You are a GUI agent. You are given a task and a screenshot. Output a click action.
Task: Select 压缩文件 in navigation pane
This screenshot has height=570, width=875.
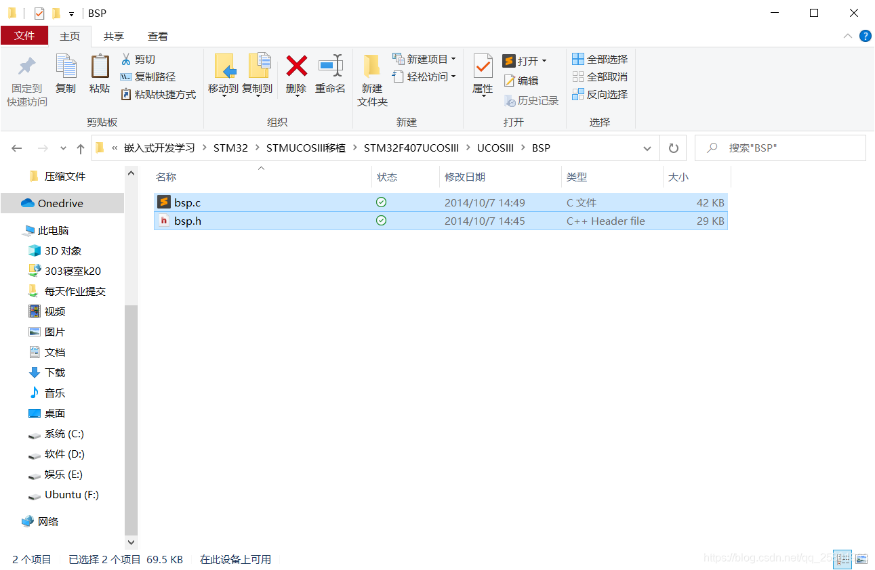click(x=65, y=176)
